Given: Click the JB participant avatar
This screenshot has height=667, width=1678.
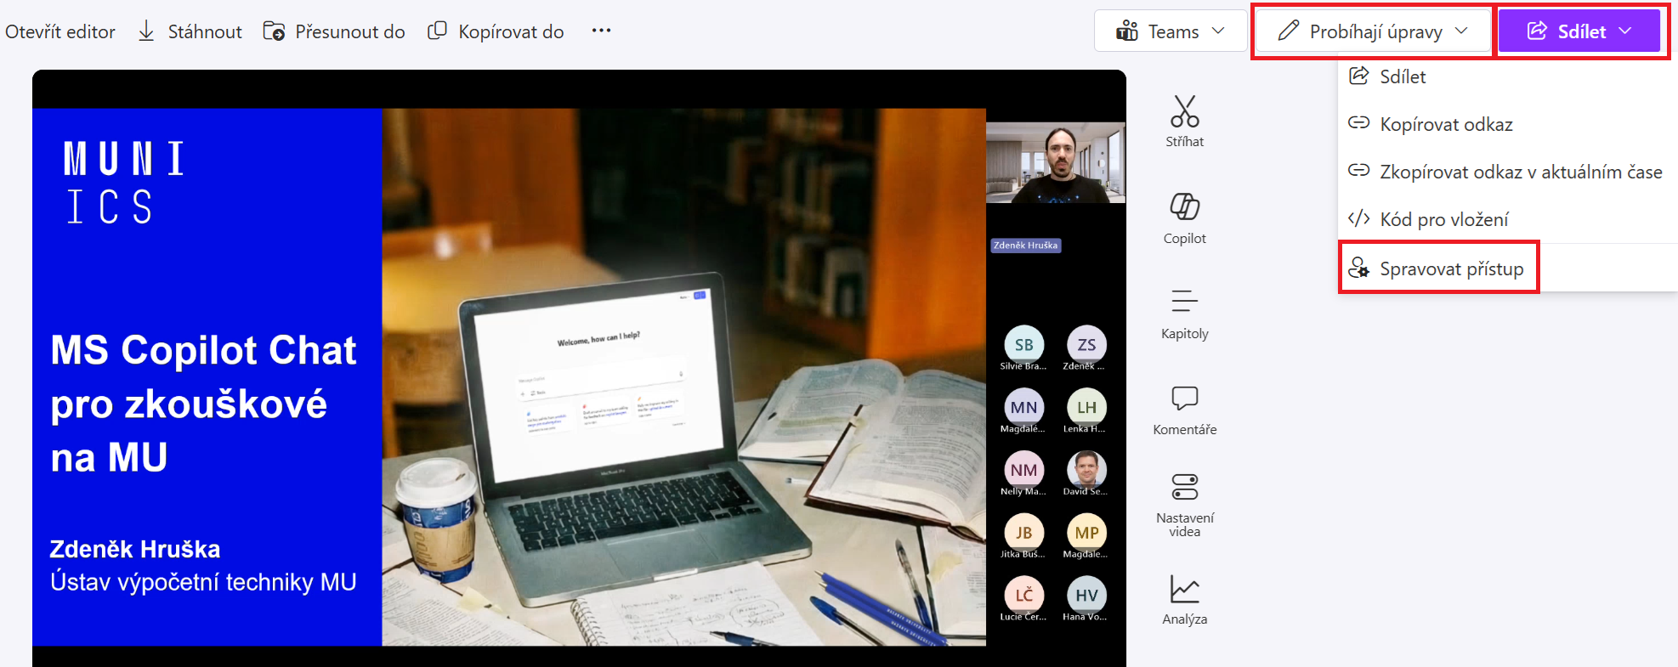Looking at the screenshot, I should pos(1023,533).
